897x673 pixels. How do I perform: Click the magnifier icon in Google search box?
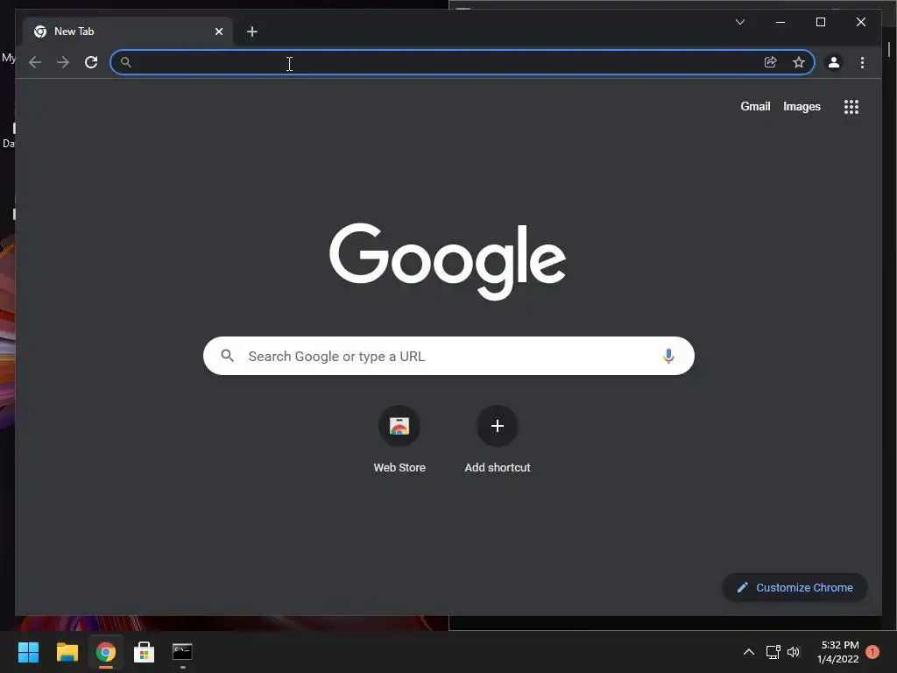click(x=227, y=356)
